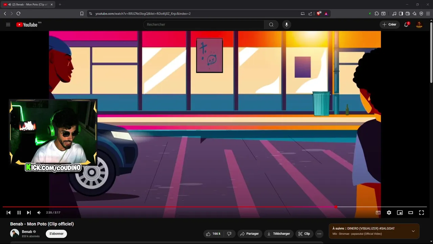Open the browser main menu
The height and width of the screenshot is (244, 433).
[428, 14]
